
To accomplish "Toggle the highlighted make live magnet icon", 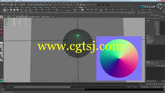I will click(64, 5).
